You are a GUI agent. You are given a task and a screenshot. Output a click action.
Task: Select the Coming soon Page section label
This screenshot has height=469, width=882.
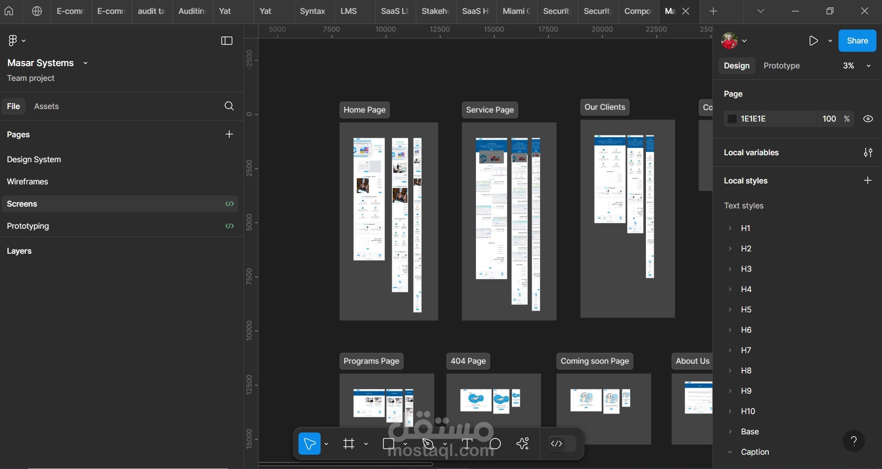[595, 361]
